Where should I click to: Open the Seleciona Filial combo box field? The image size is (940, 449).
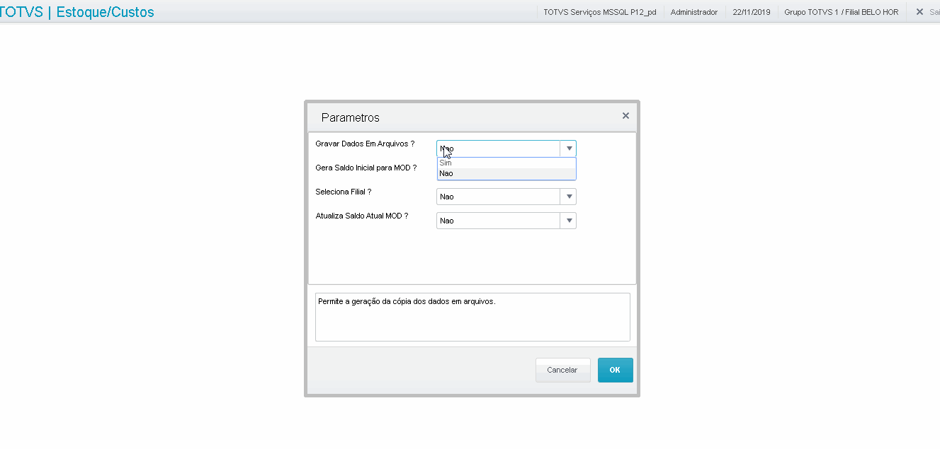(506, 197)
